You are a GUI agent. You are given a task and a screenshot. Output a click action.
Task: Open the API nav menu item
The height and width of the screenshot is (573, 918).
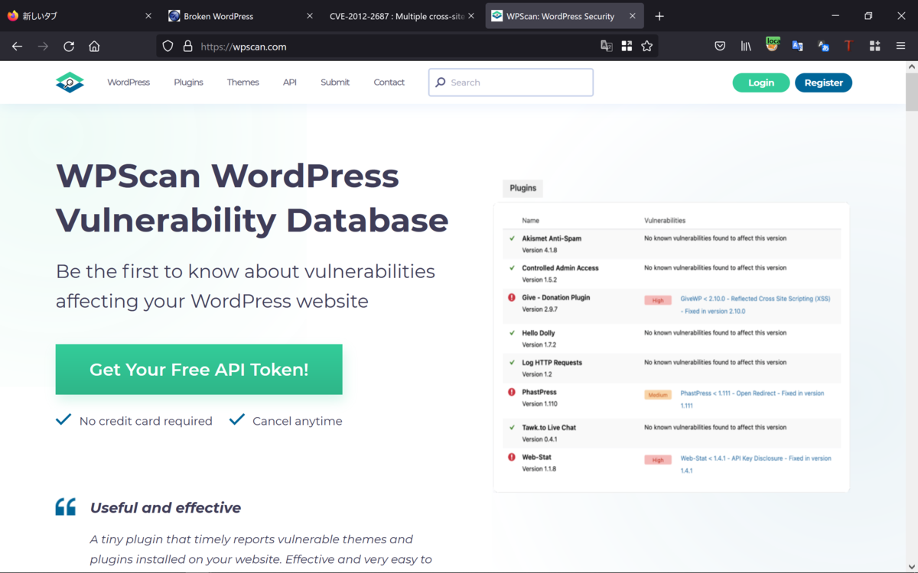click(x=290, y=83)
